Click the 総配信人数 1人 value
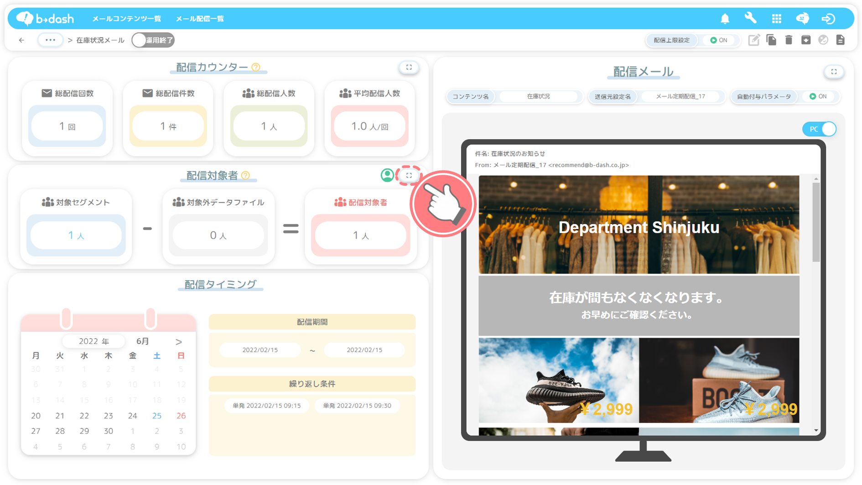This screenshot has width=862, height=485. pyautogui.click(x=269, y=126)
